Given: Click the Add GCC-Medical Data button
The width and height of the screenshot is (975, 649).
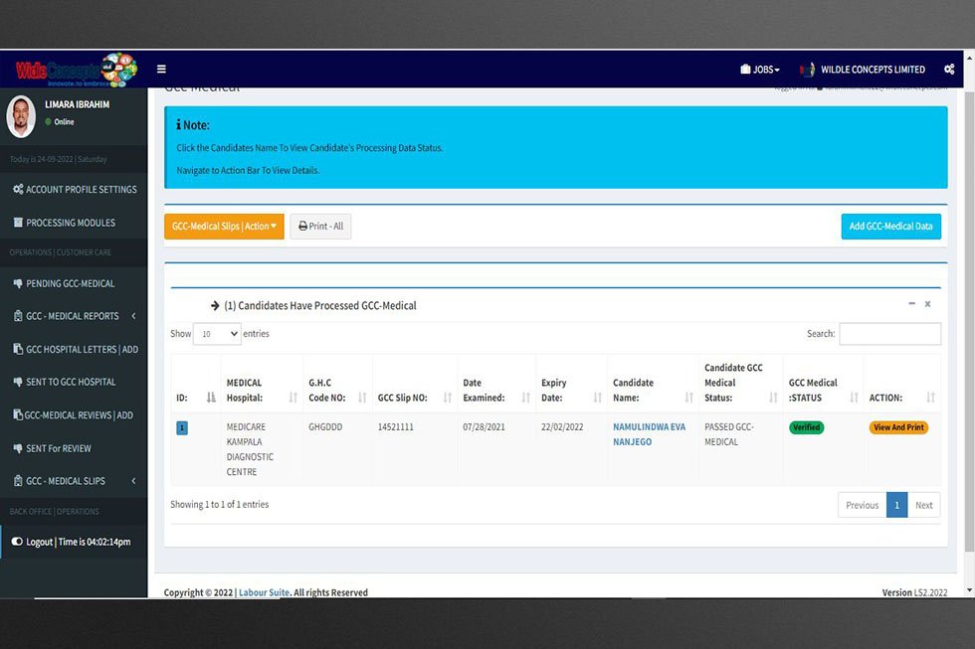Looking at the screenshot, I should pyautogui.click(x=890, y=227).
